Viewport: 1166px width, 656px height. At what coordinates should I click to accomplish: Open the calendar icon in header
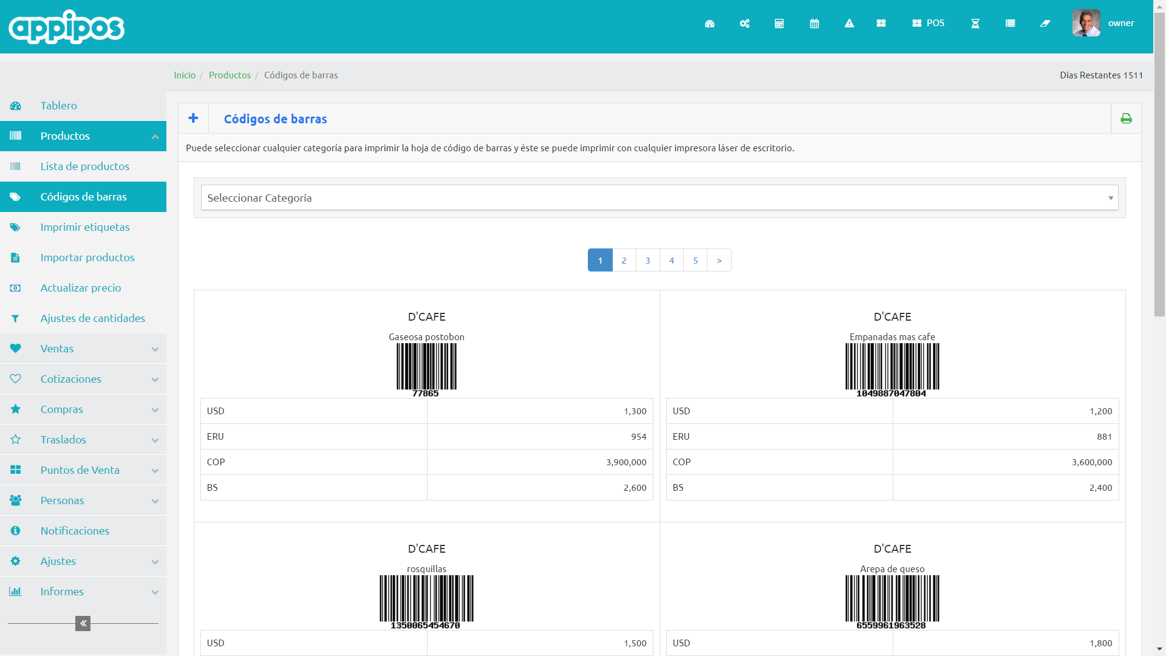(x=814, y=24)
